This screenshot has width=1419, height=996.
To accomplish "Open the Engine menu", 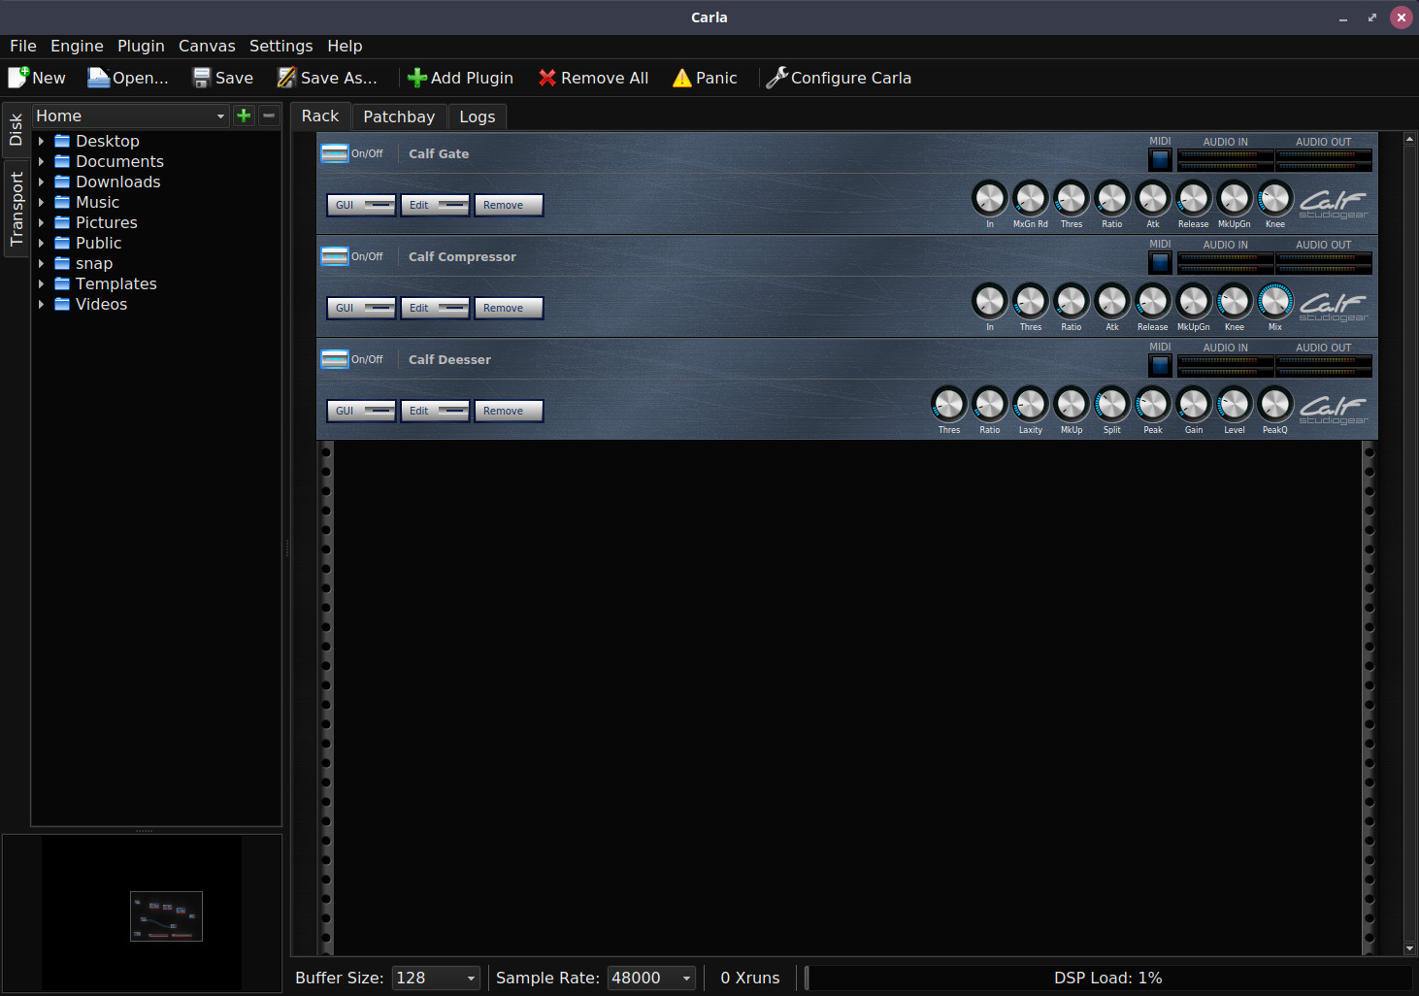I will (x=76, y=46).
